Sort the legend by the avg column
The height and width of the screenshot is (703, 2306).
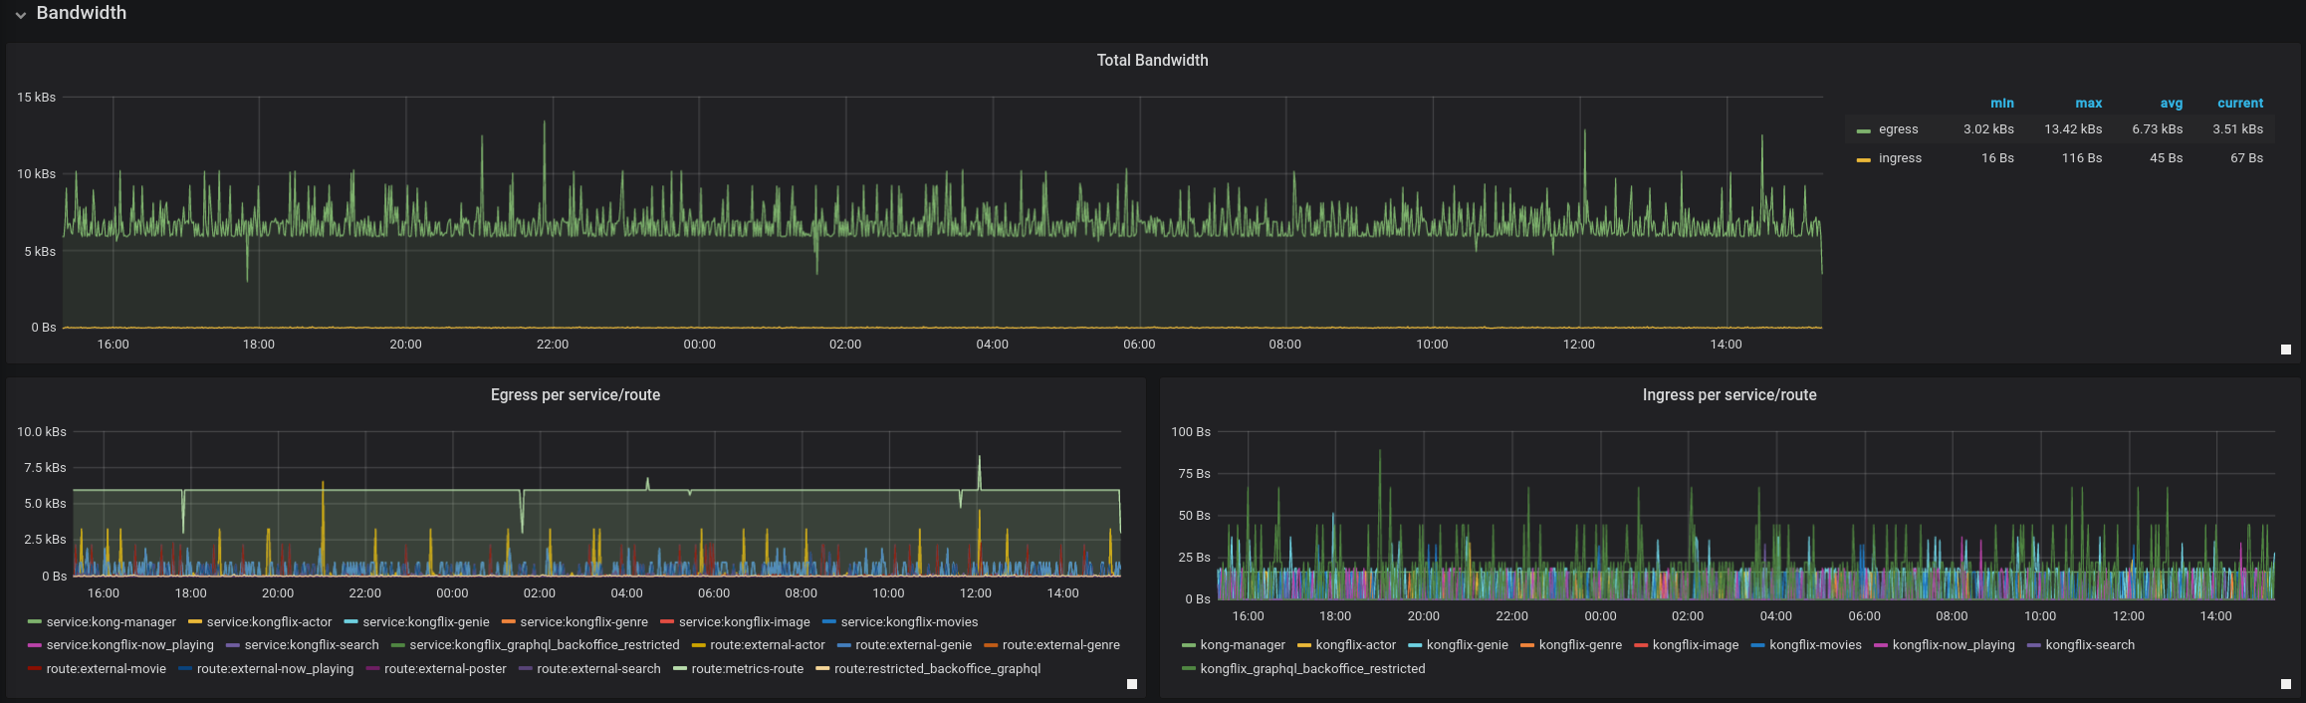pos(2171,104)
